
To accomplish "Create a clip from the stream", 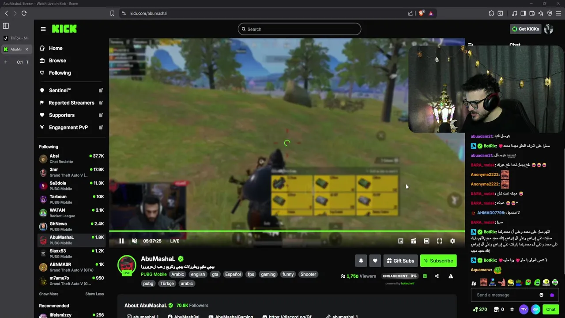I will (x=414, y=241).
